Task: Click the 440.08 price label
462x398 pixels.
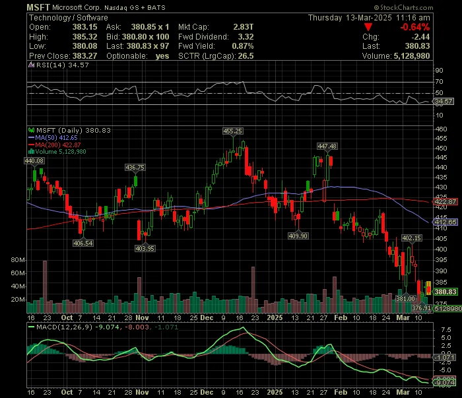Action: coord(34,160)
